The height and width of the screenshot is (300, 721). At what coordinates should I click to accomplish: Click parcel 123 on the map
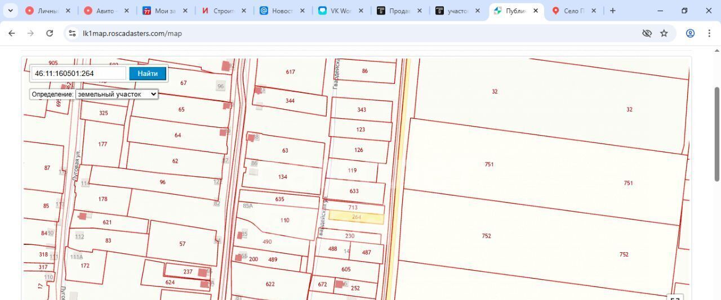click(360, 129)
